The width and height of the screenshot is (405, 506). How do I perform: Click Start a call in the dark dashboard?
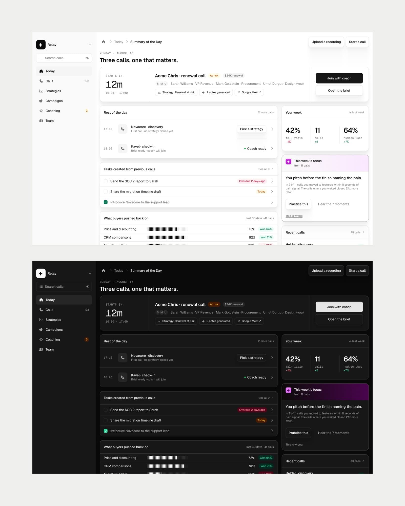coord(357,271)
